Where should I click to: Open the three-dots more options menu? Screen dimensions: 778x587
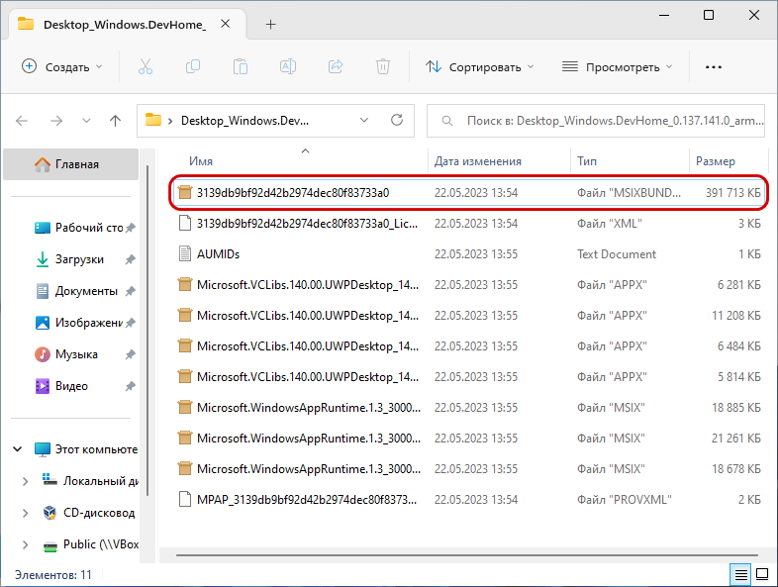coord(713,66)
